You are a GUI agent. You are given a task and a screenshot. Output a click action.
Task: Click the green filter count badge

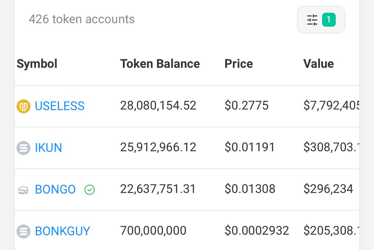(x=329, y=20)
